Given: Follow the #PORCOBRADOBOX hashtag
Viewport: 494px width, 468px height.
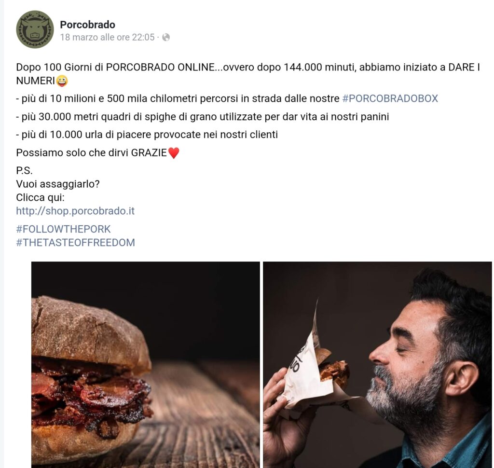Looking at the screenshot, I should tap(390, 98).
